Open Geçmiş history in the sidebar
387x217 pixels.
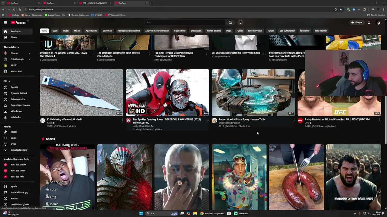[18, 87]
